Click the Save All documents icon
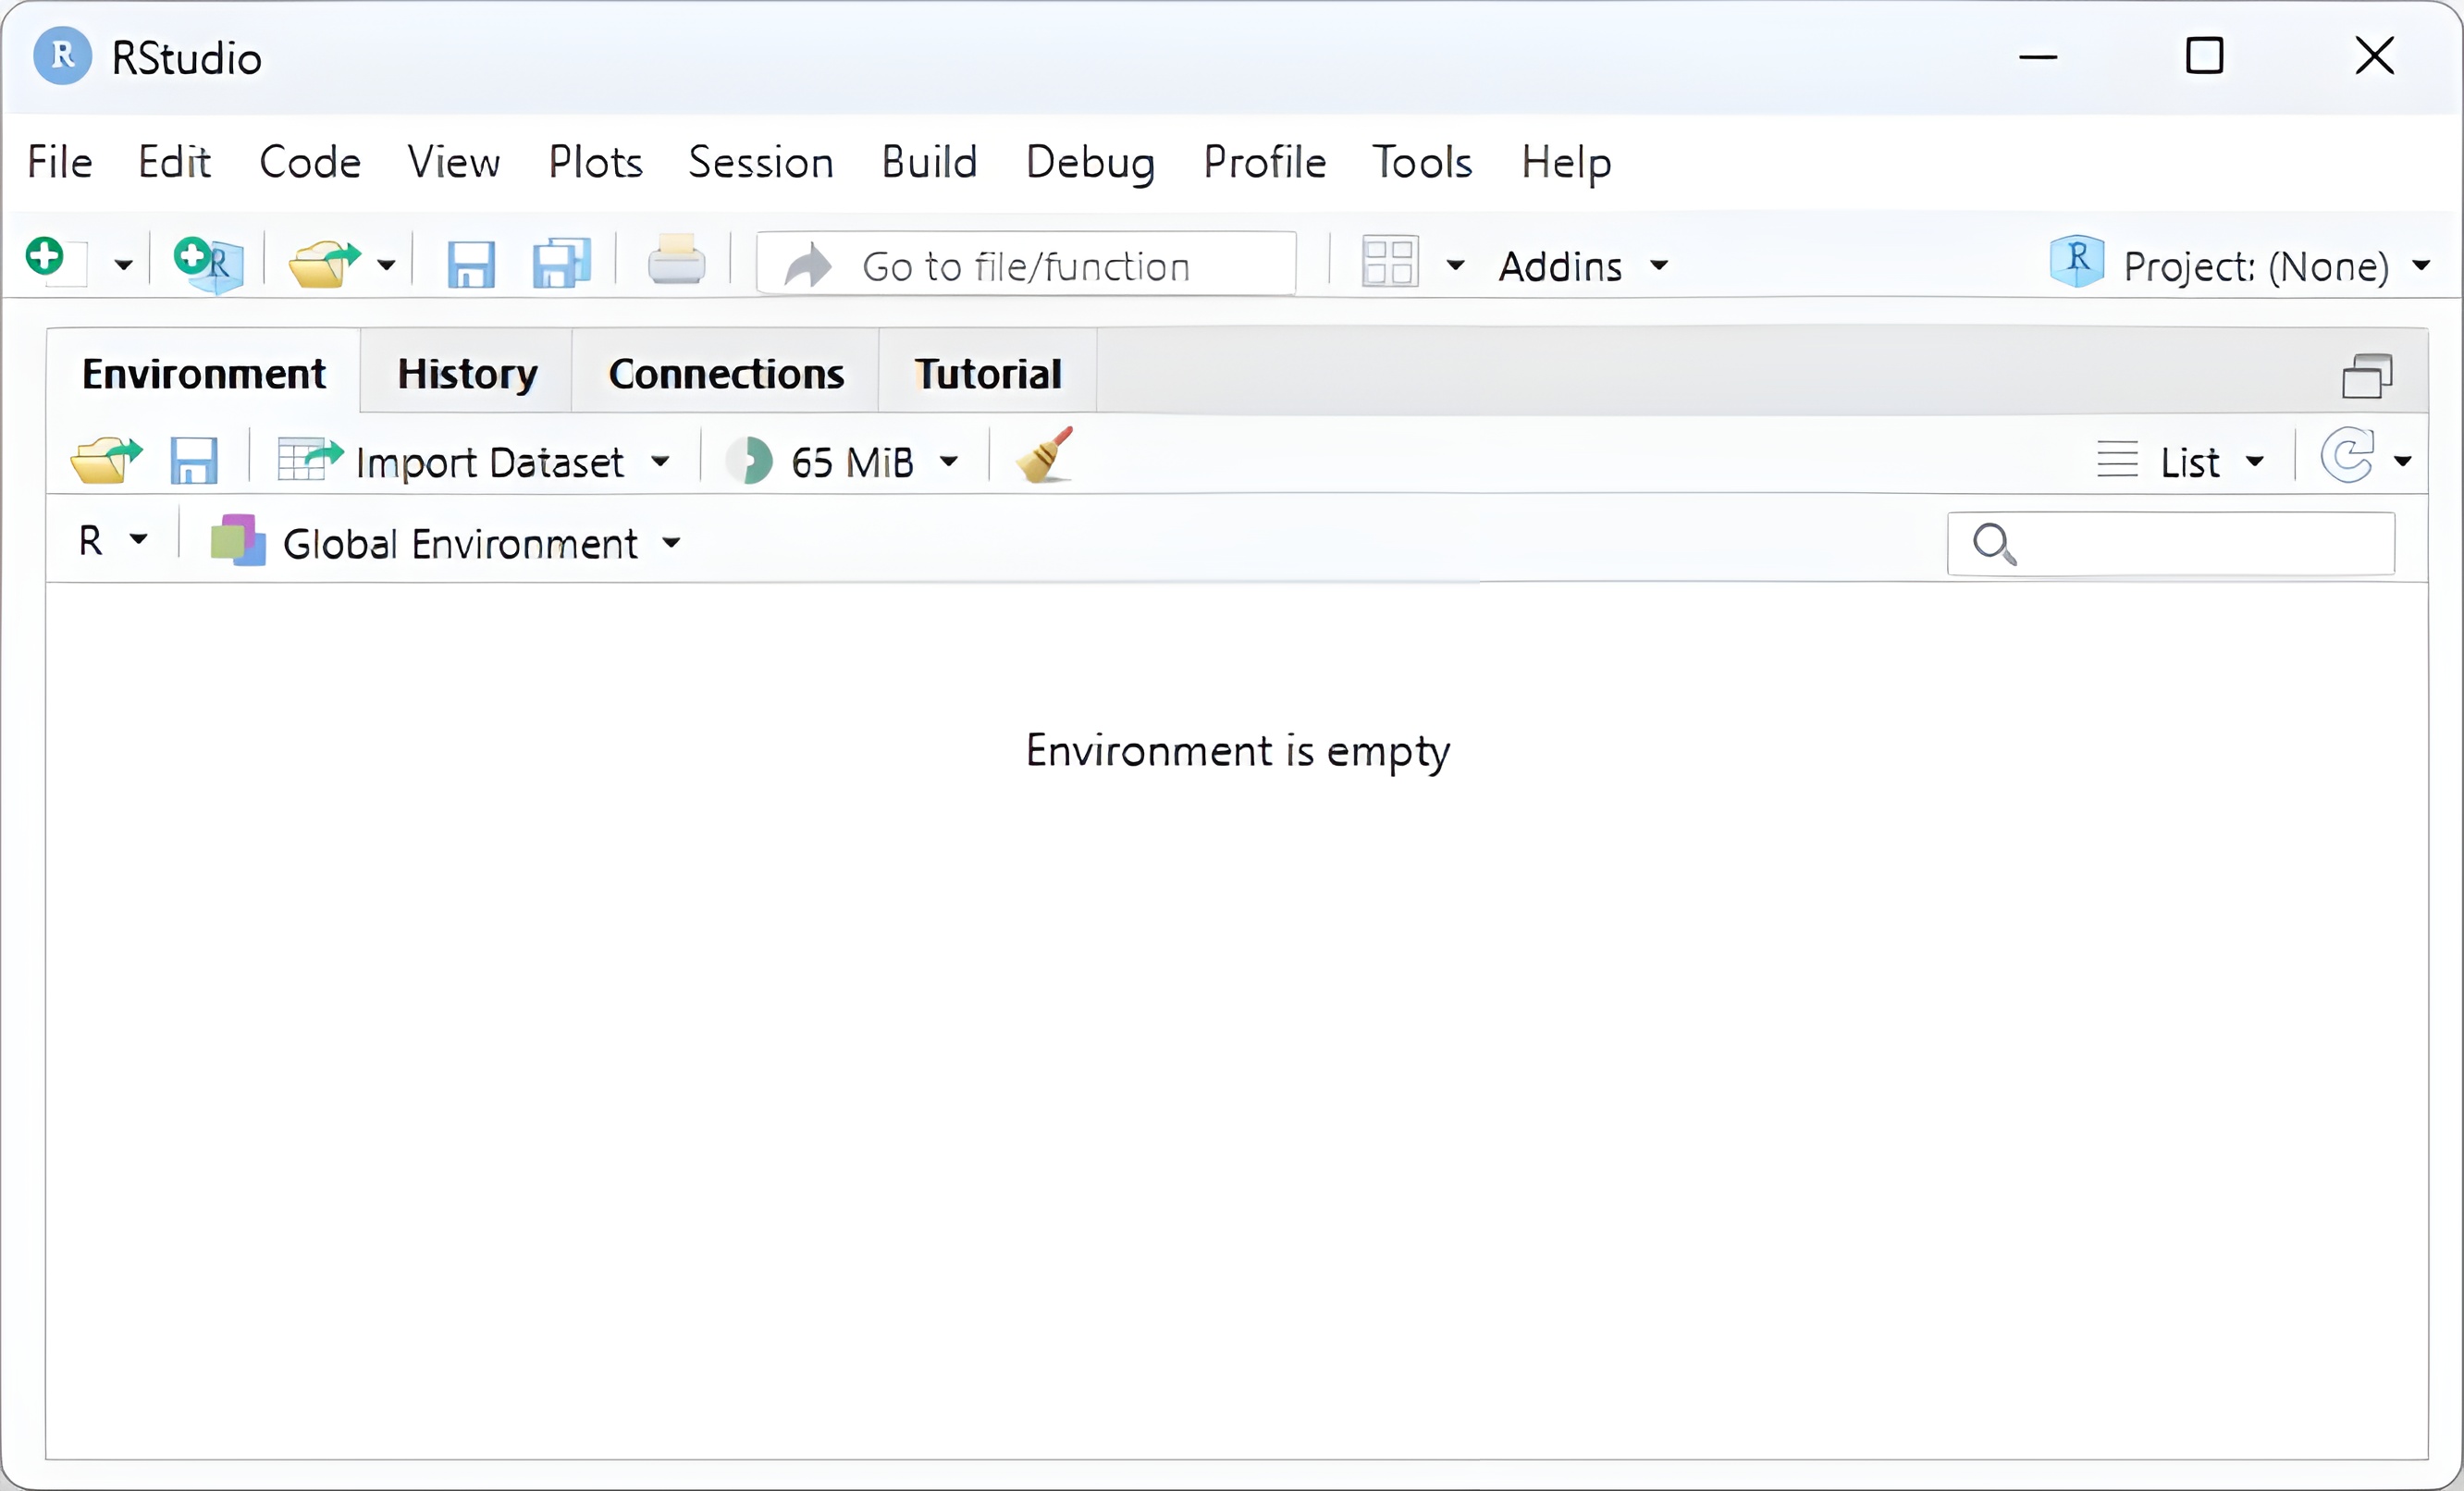Viewport: 2464px width, 1491px height. tap(561, 264)
